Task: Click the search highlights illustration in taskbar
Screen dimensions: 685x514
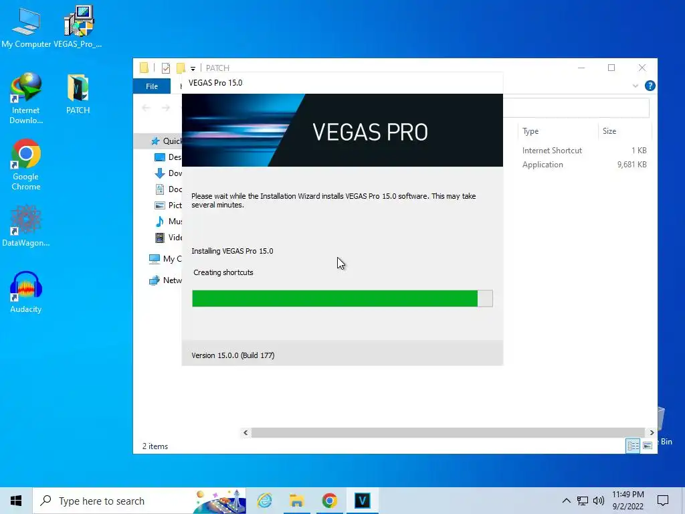Action: click(x=219, y=501)
